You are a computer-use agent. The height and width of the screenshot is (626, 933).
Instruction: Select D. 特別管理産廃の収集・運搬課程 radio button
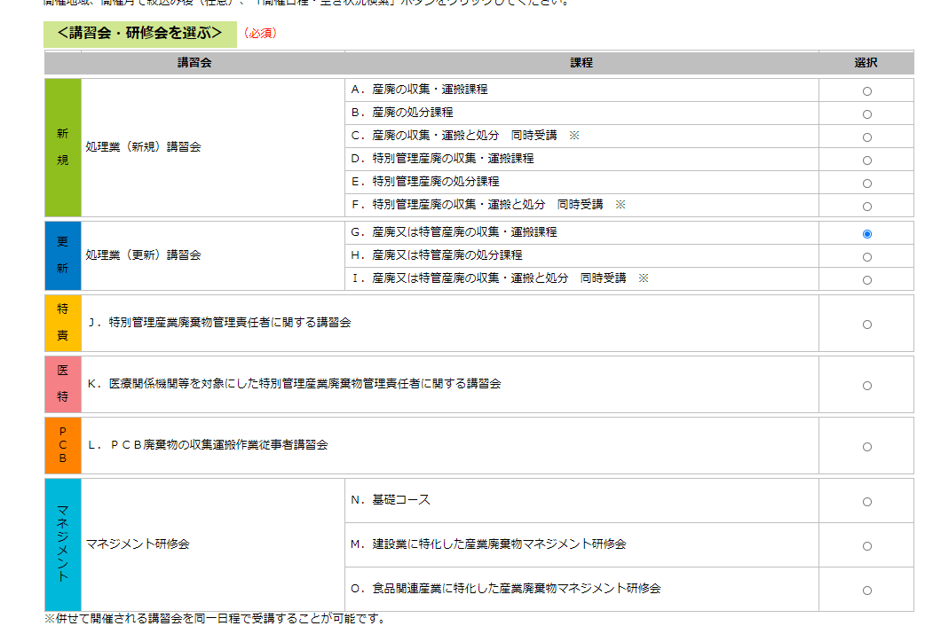866,160
